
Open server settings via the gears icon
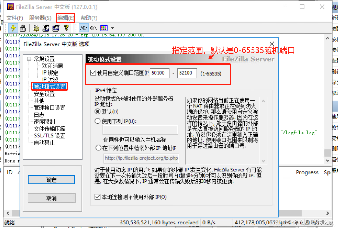(36, 28)
